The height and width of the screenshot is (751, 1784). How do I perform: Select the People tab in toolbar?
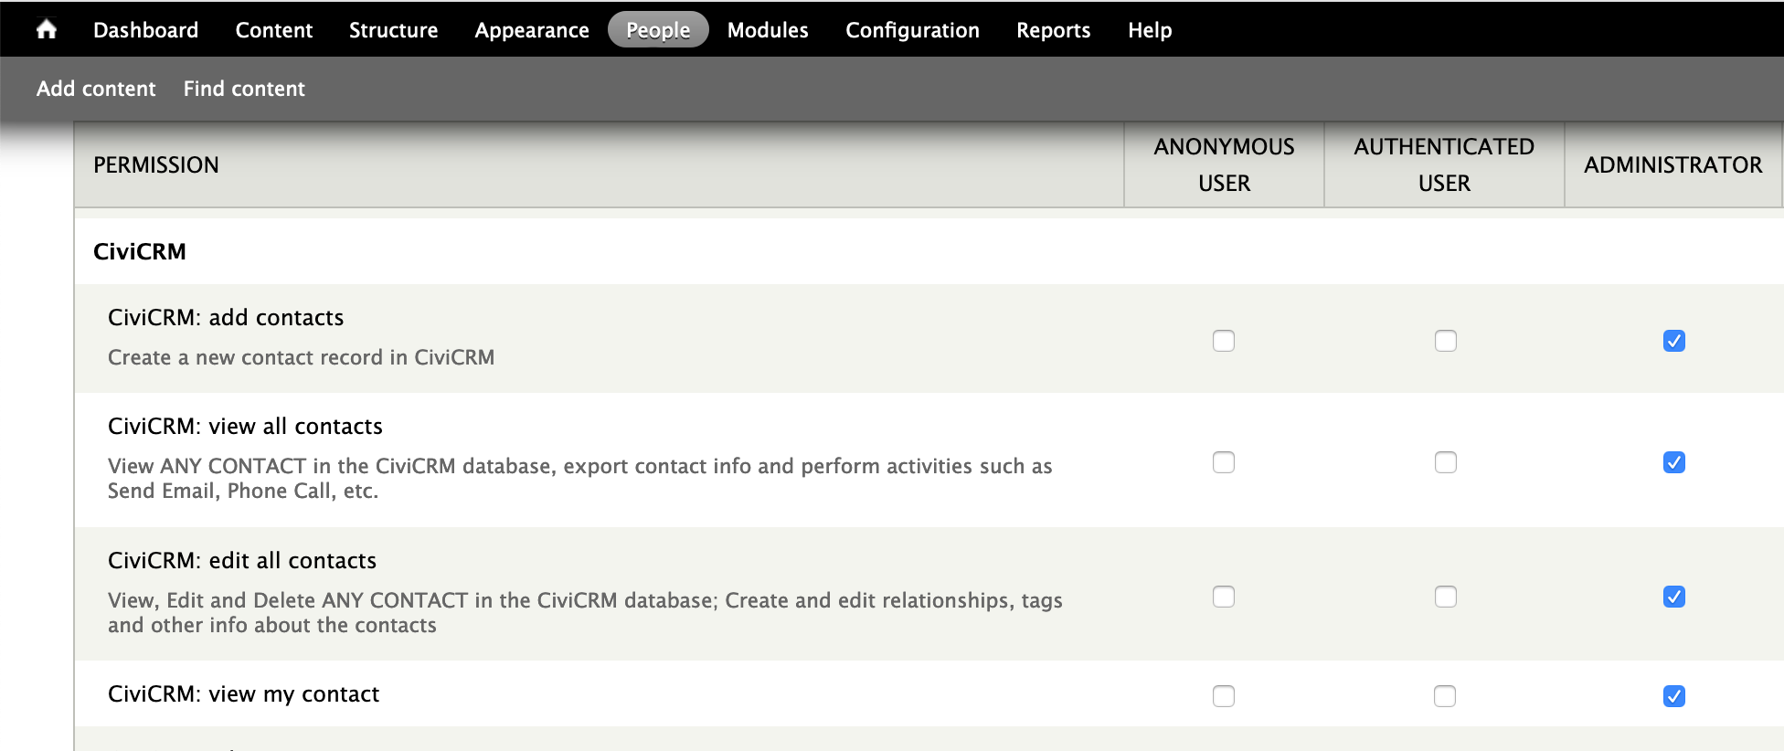coord(657,30)
